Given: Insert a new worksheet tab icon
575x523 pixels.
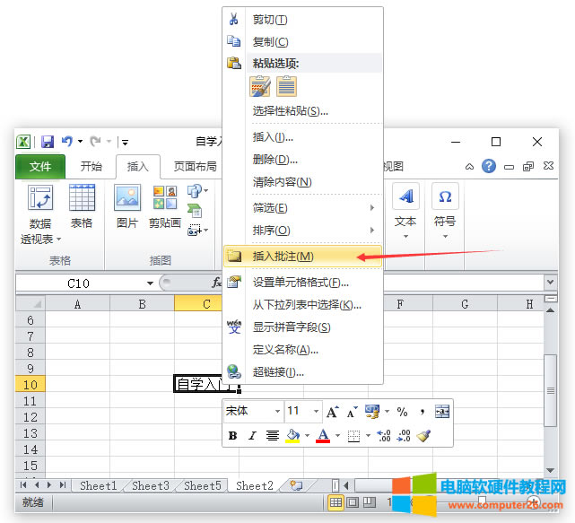Looking at the screenshot, I should (296, 485).
